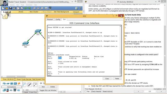
Task: Click Check Results in PT Activity
Action: pos(96,91)
